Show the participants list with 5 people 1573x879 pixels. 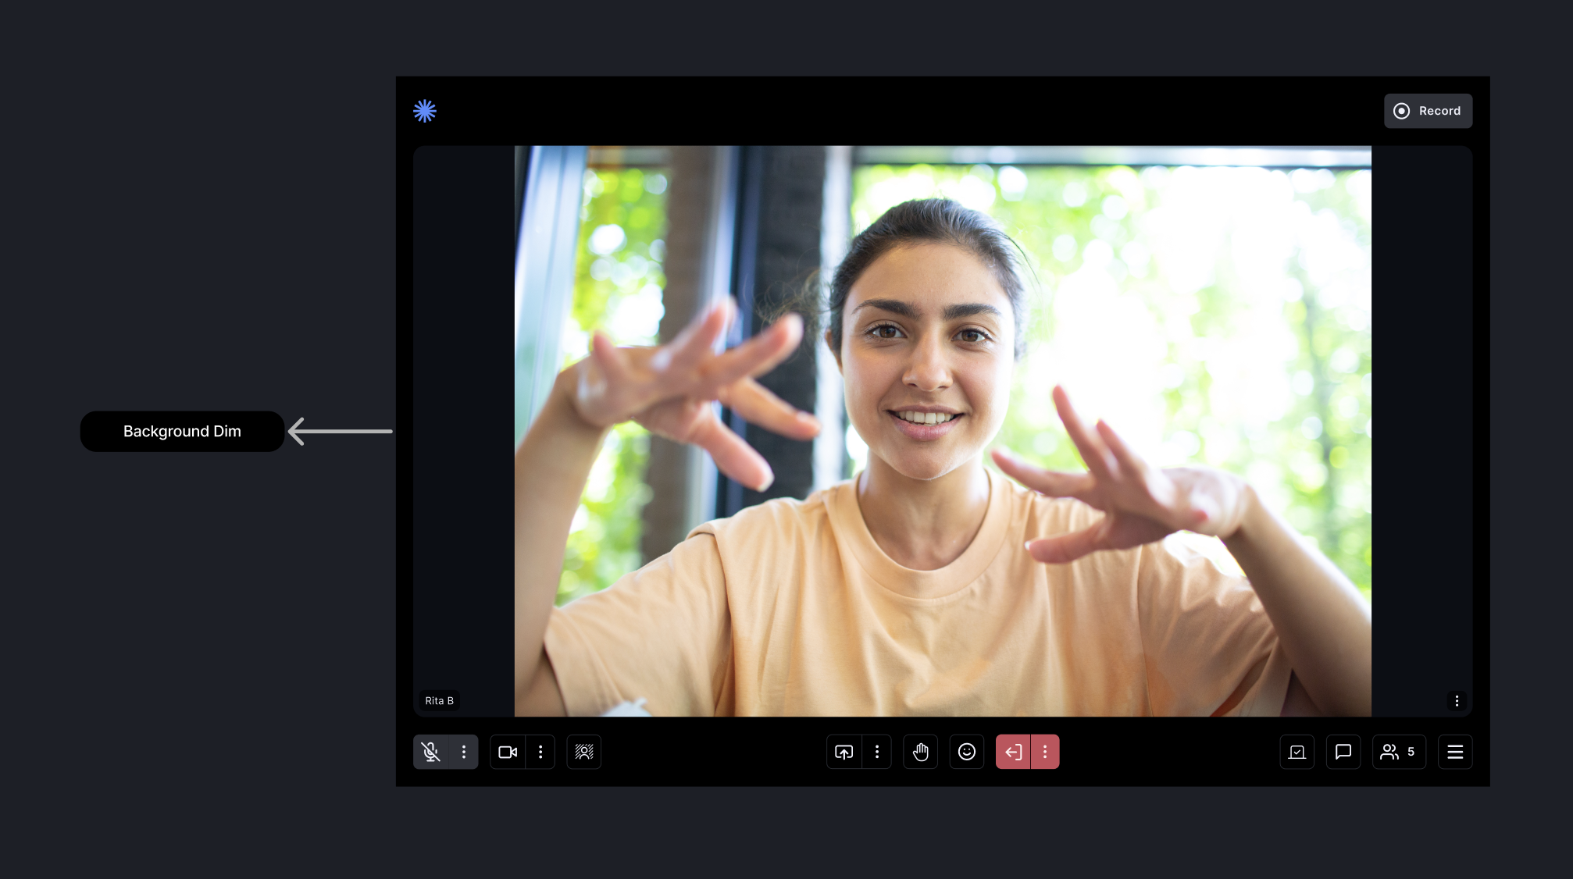[1398, 752]
